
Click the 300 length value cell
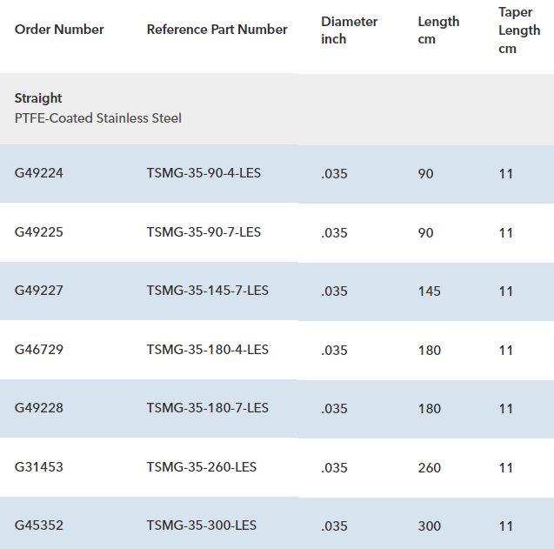pyautogui.click(x=430, y=526)
